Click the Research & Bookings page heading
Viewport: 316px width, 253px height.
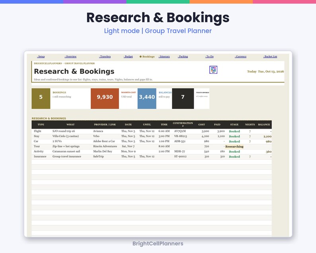[x=74, y=71]
